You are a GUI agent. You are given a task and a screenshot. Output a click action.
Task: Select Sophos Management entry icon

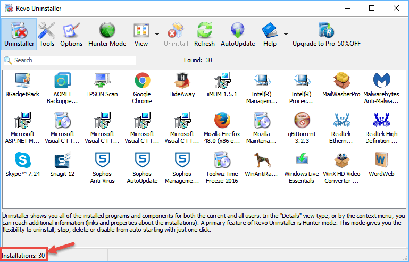(182, 160)
